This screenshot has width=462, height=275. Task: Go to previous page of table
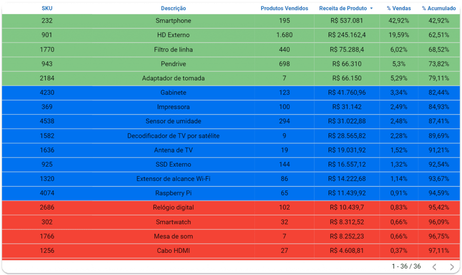pos(434,267)
